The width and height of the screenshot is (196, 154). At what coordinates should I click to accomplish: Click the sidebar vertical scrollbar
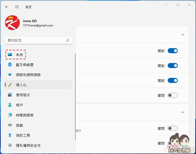click(75, 97)
